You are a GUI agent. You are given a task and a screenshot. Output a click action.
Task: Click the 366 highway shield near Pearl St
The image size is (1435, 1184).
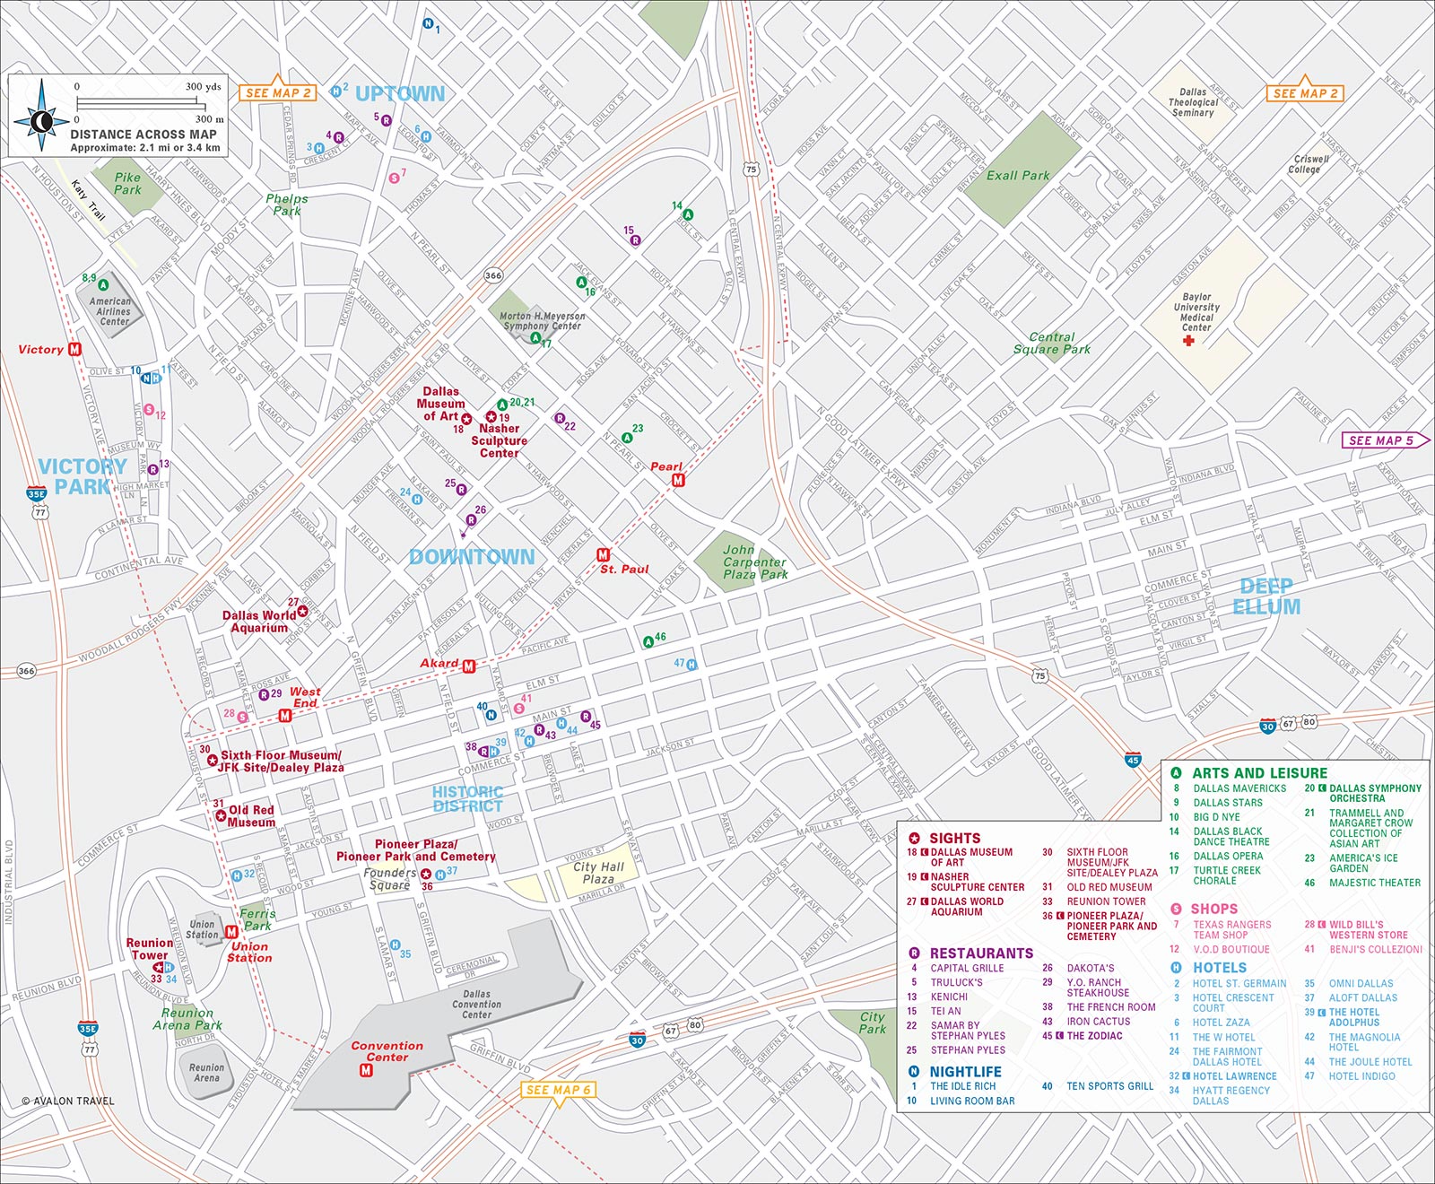click(493, 275)
